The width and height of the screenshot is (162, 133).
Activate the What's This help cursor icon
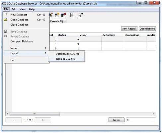[x=81, y=15]
